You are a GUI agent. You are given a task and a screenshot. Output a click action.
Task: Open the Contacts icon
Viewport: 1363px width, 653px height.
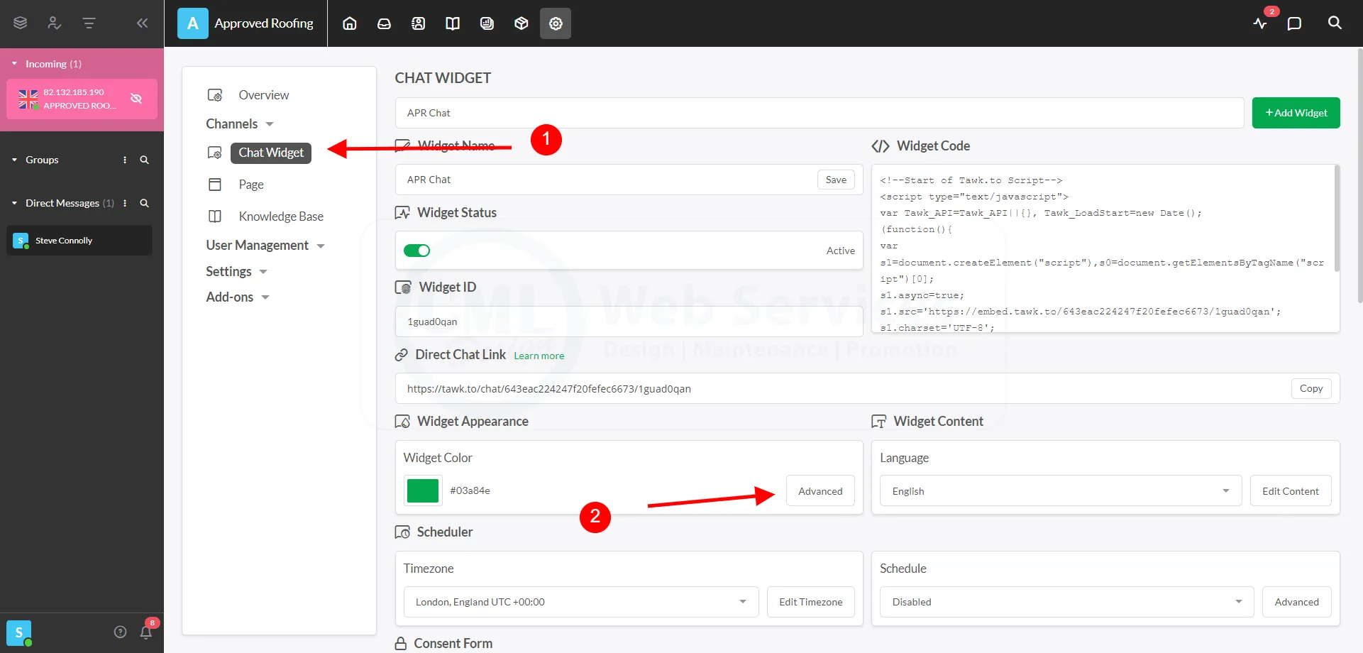pos(418,23)
